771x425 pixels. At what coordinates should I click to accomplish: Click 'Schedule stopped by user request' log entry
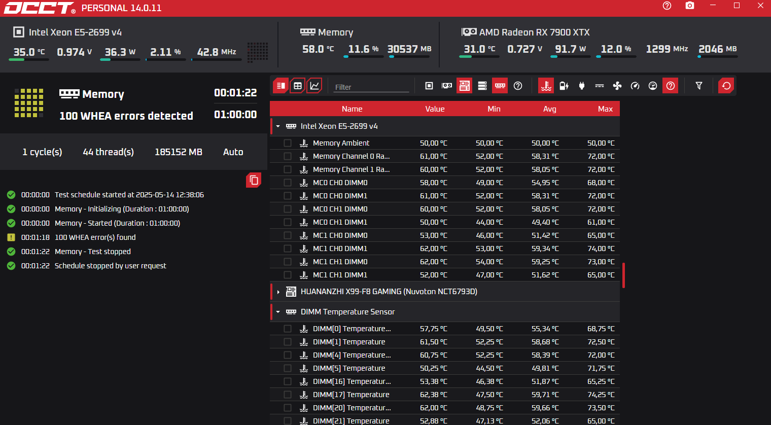click(110, 266)
